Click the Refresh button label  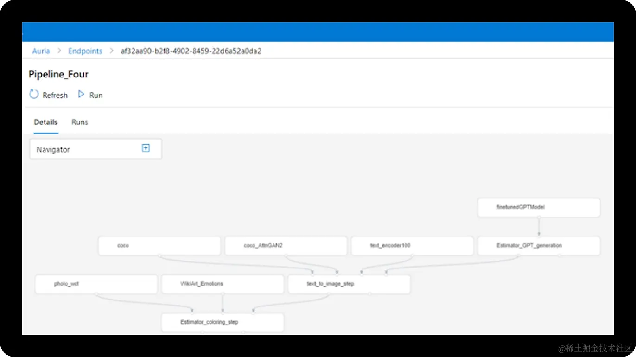coord(55,95)
